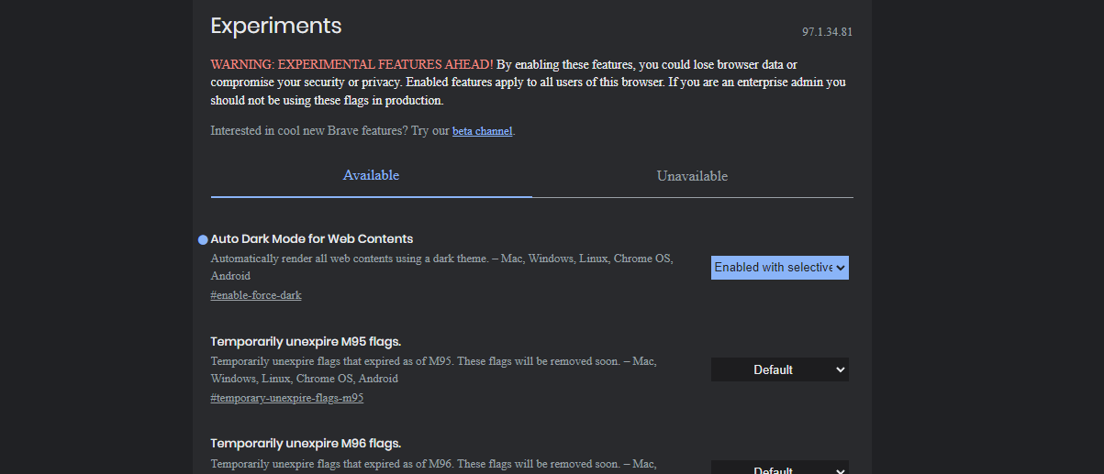Viewport: 1104px width, 474px height.
Task: Open the Auto Dark Mode state dropdown
Action: pyautogui.click(x=780, y=268)
